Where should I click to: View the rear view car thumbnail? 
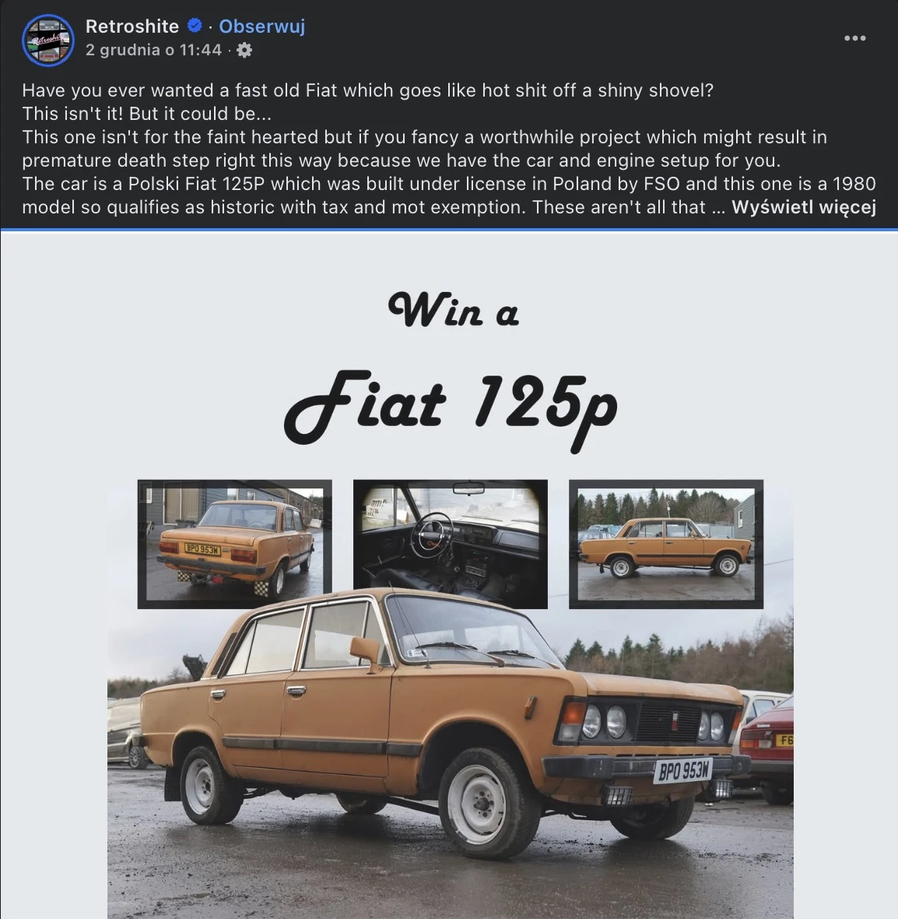234,544
